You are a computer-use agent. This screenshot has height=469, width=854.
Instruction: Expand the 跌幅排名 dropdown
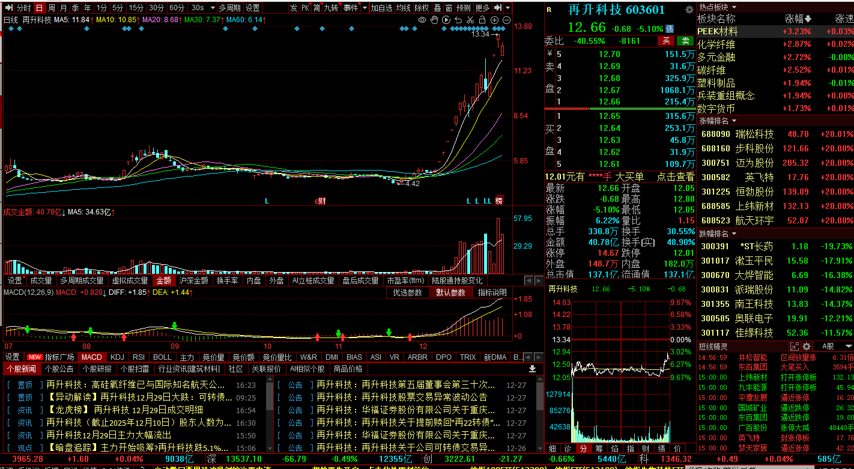pos(734,234)
